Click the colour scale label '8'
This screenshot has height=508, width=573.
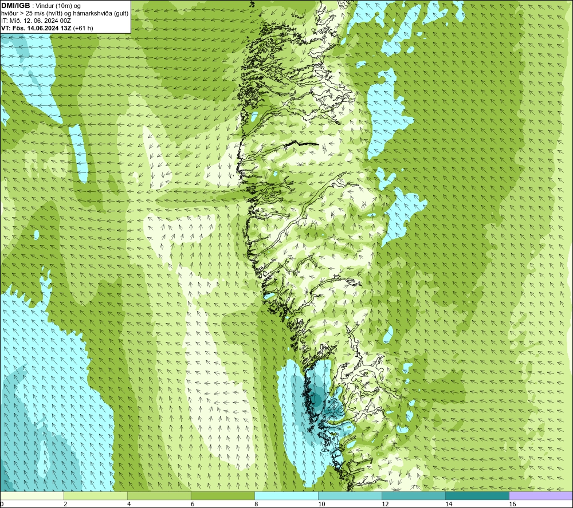pos(256,504)
